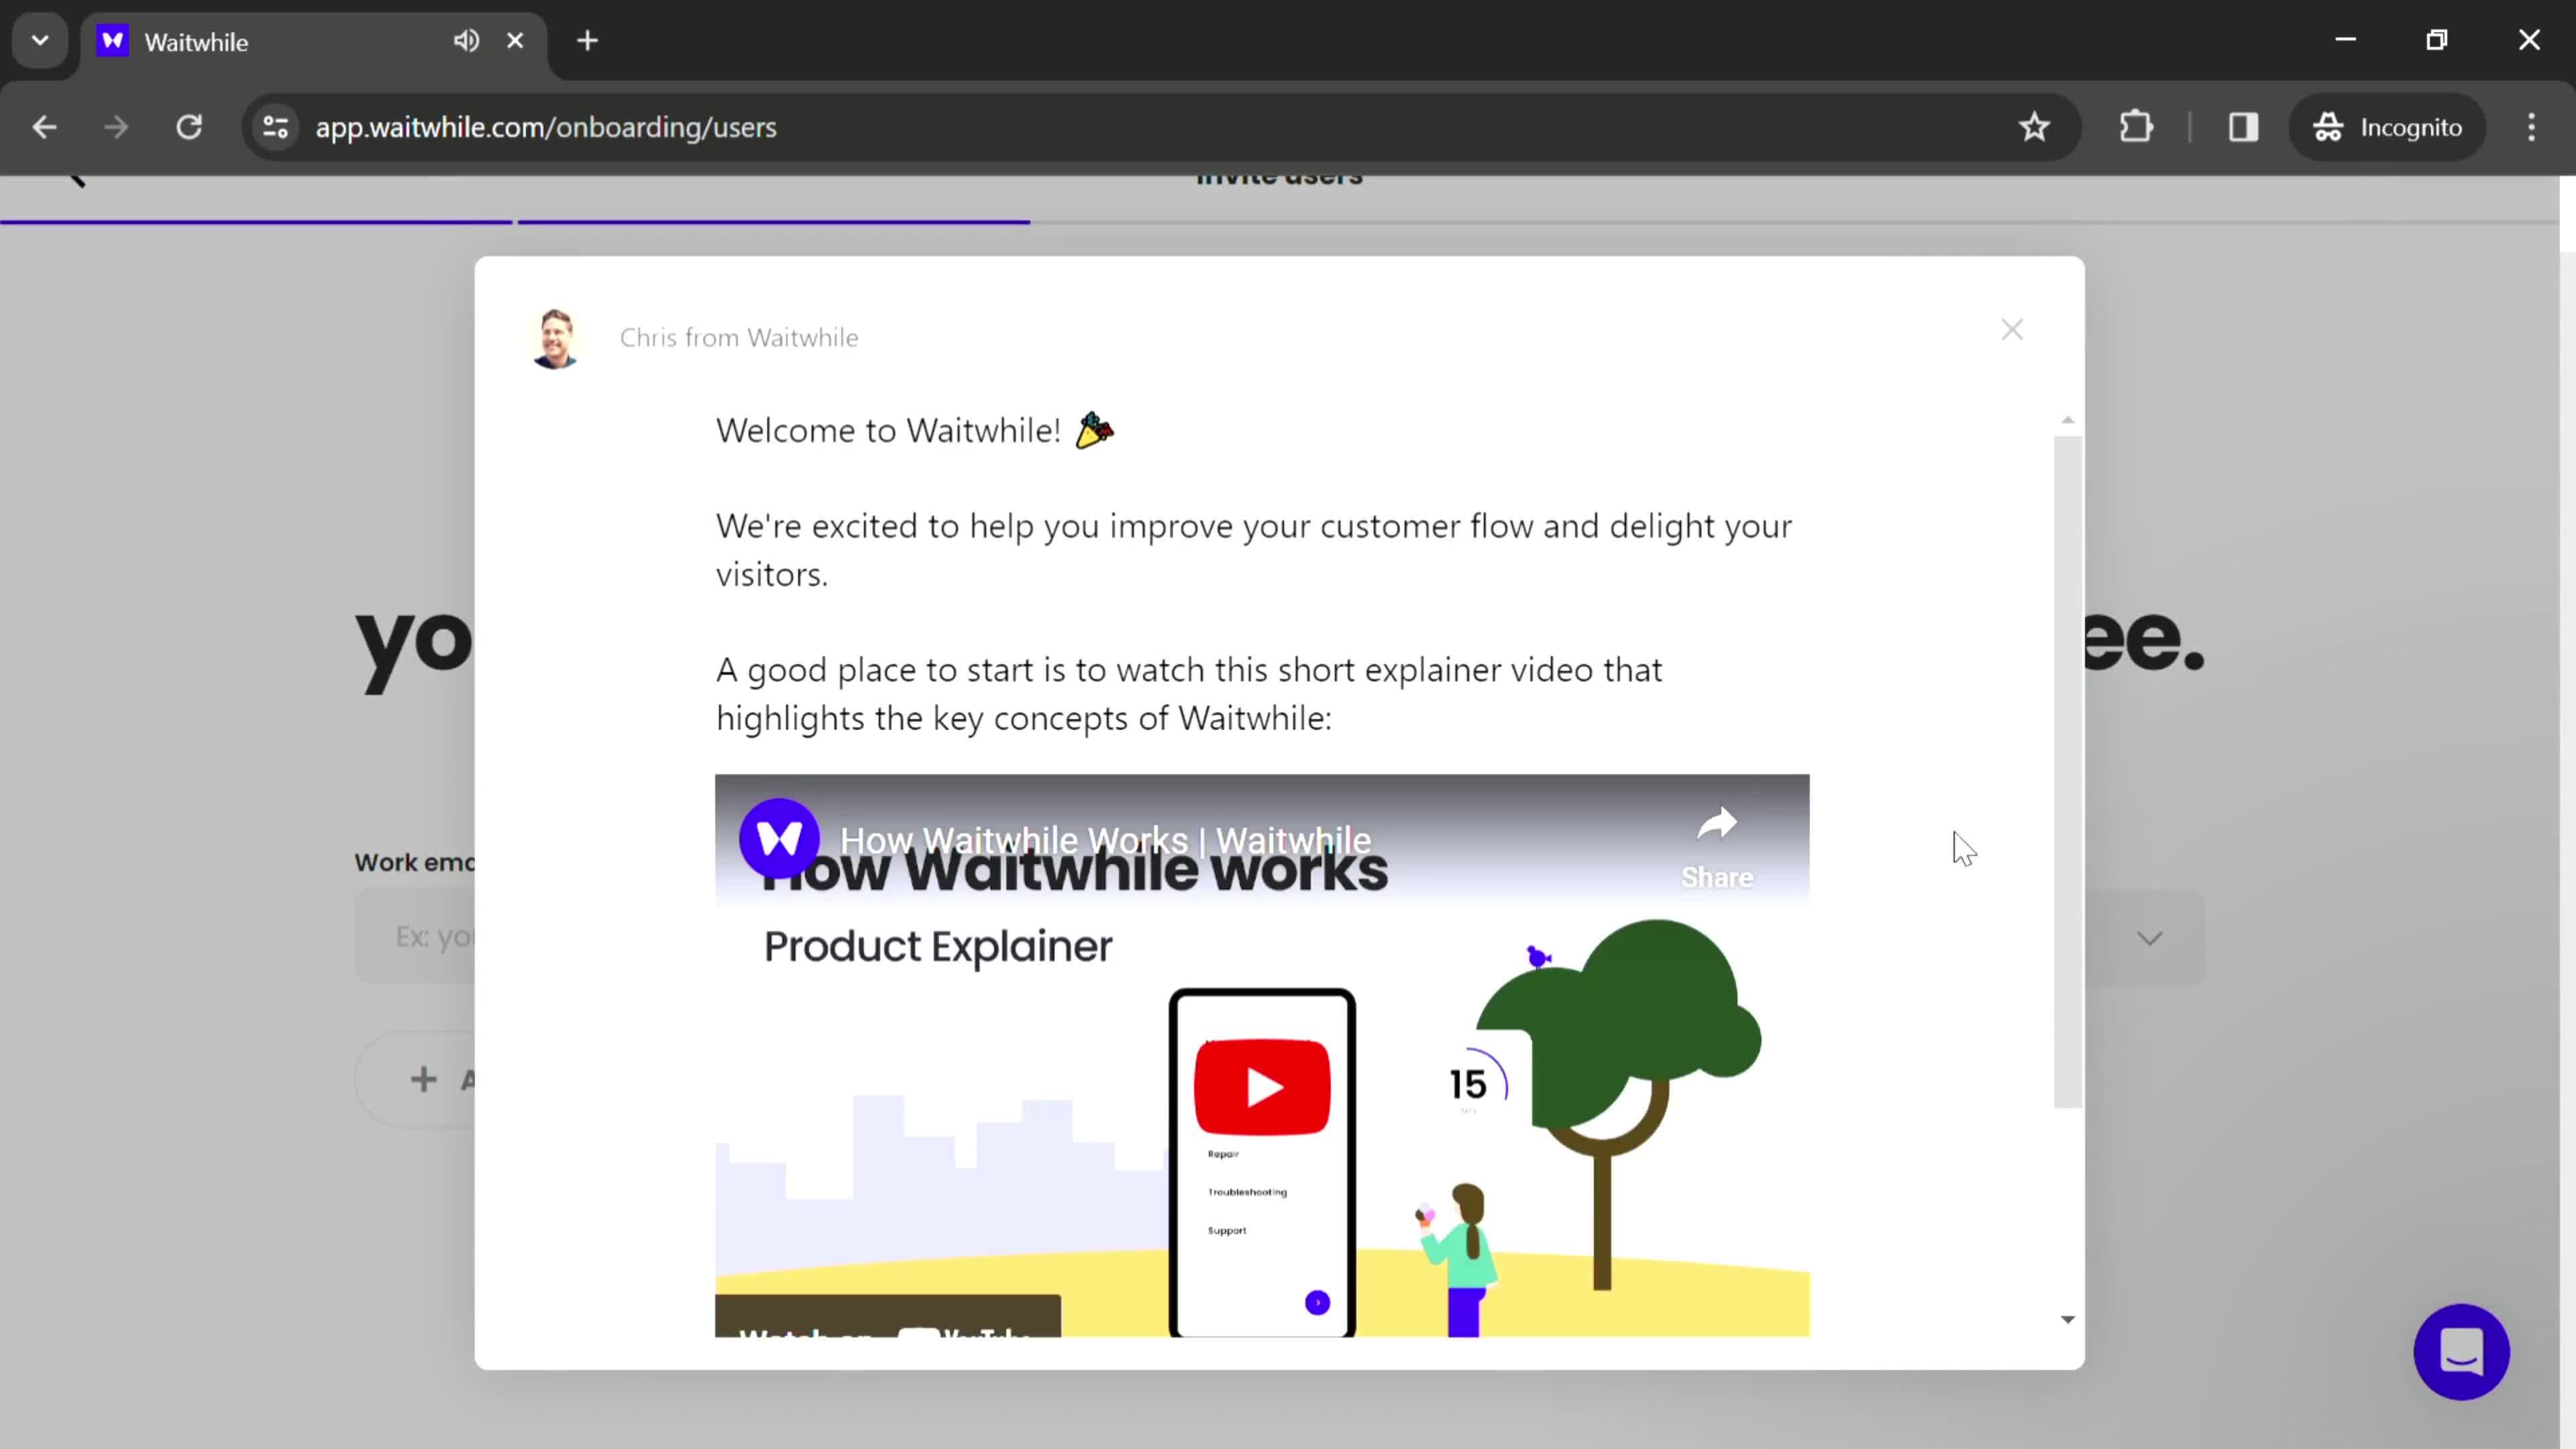Open the Waitwhile channel logo on video
This screenshot has width=2576, height=1449.
pos(779,838)
